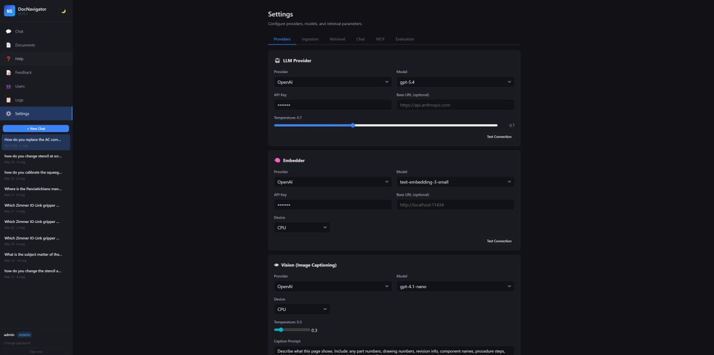Focus the Embedder API Key field

[x=332, y=205]
